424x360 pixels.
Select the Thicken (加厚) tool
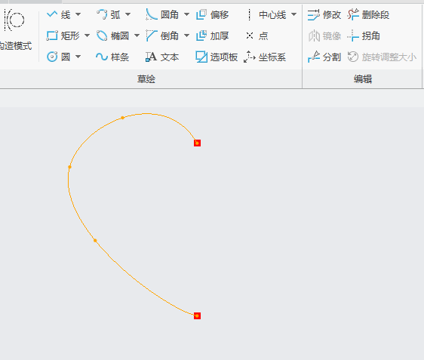pos(212,35)
